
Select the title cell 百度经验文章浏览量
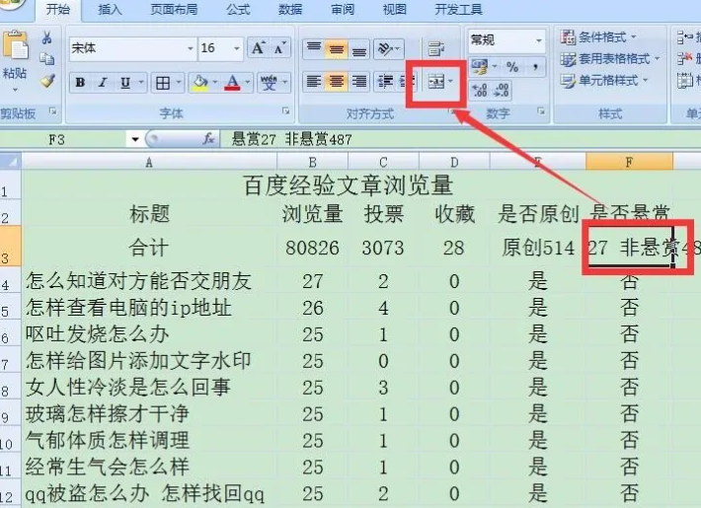click(x=349, y=185)
